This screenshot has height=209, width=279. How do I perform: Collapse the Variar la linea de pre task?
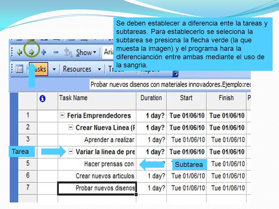click(x=71, y=152)
